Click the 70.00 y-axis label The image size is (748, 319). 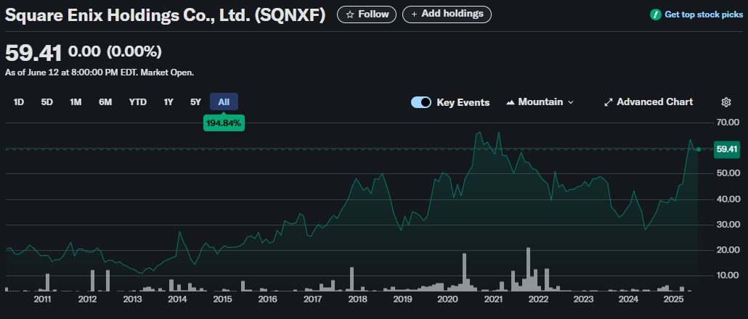click(728, 123)
